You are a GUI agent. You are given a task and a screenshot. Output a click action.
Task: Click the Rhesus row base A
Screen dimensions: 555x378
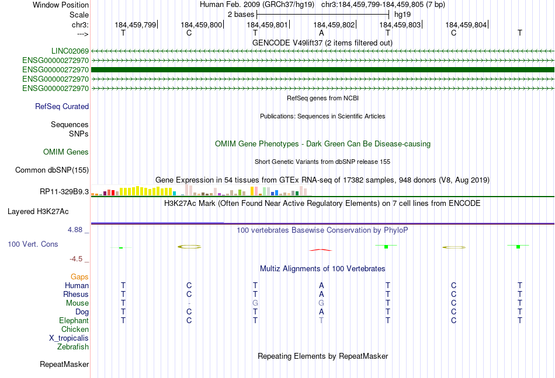click(321, 294)
